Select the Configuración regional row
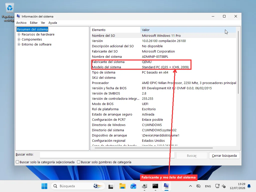The image size is (256, 192). pyautogui.click(x=163, y=140)
